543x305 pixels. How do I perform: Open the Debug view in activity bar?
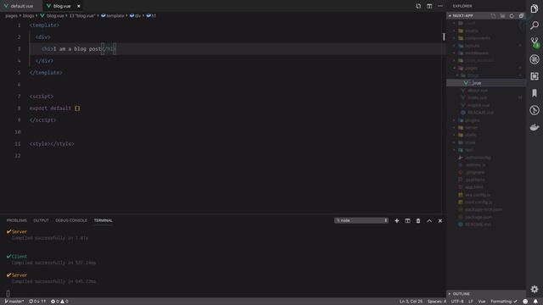[535, 59]
